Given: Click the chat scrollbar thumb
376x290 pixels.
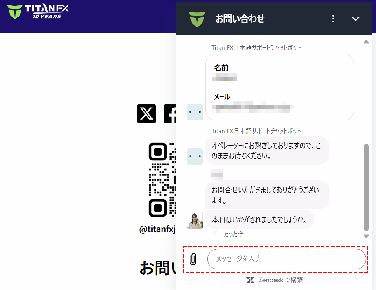Looking at the screenshot, I should click(366, 187).
